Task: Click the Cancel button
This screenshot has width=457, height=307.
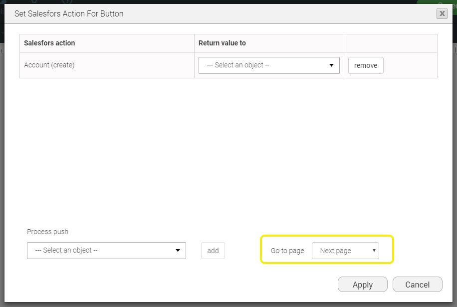Action: click(417, 284)
